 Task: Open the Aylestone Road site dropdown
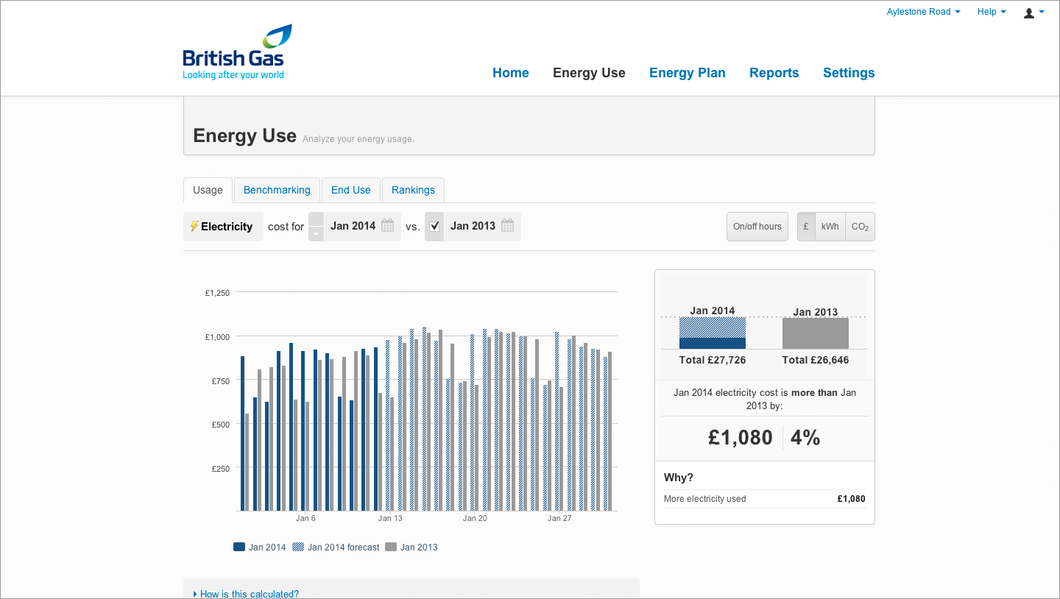pos(923,12)
